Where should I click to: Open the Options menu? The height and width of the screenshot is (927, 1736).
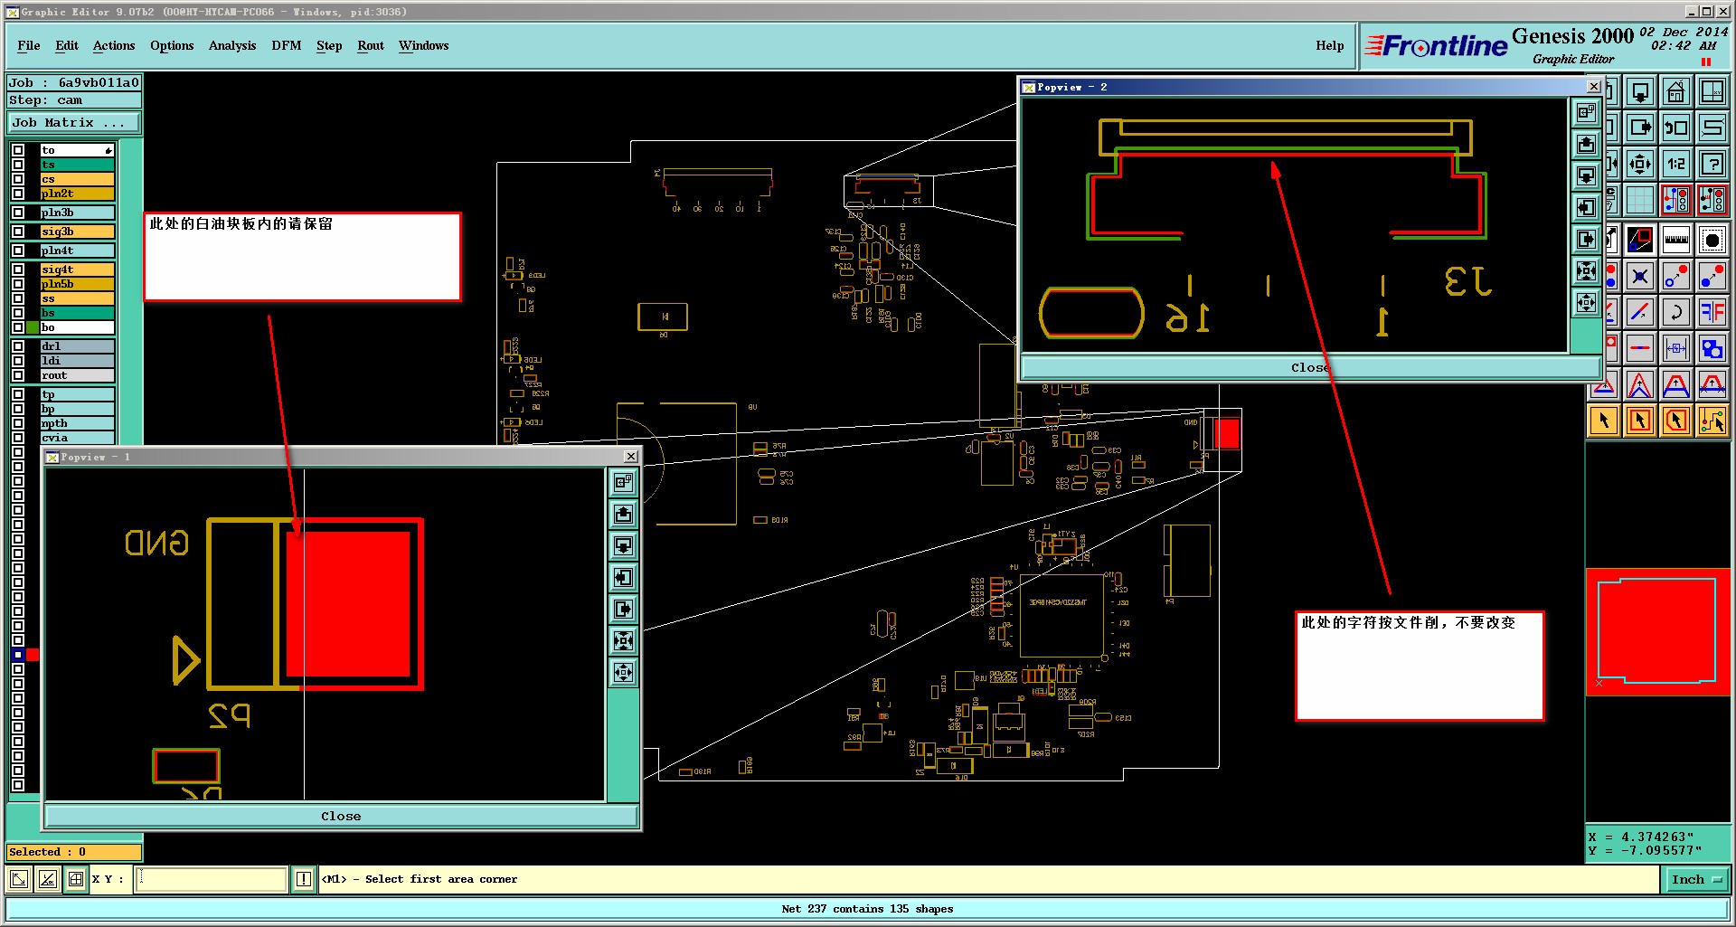click(172, 45)
